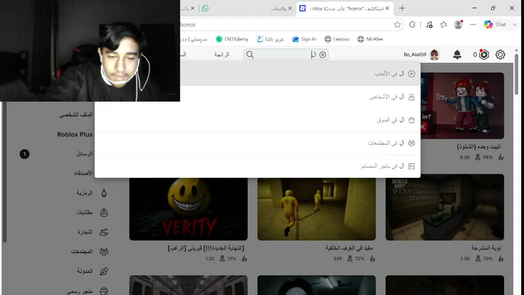Select the "في الأشخاص" search suggestion
The width and height of the screenshot is (524, 295).
point(257,97)
